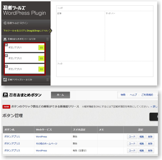The image size is (162, 160).
Task: Click the green drag handle on ボタンアプリ2
Action: (41, 58)
